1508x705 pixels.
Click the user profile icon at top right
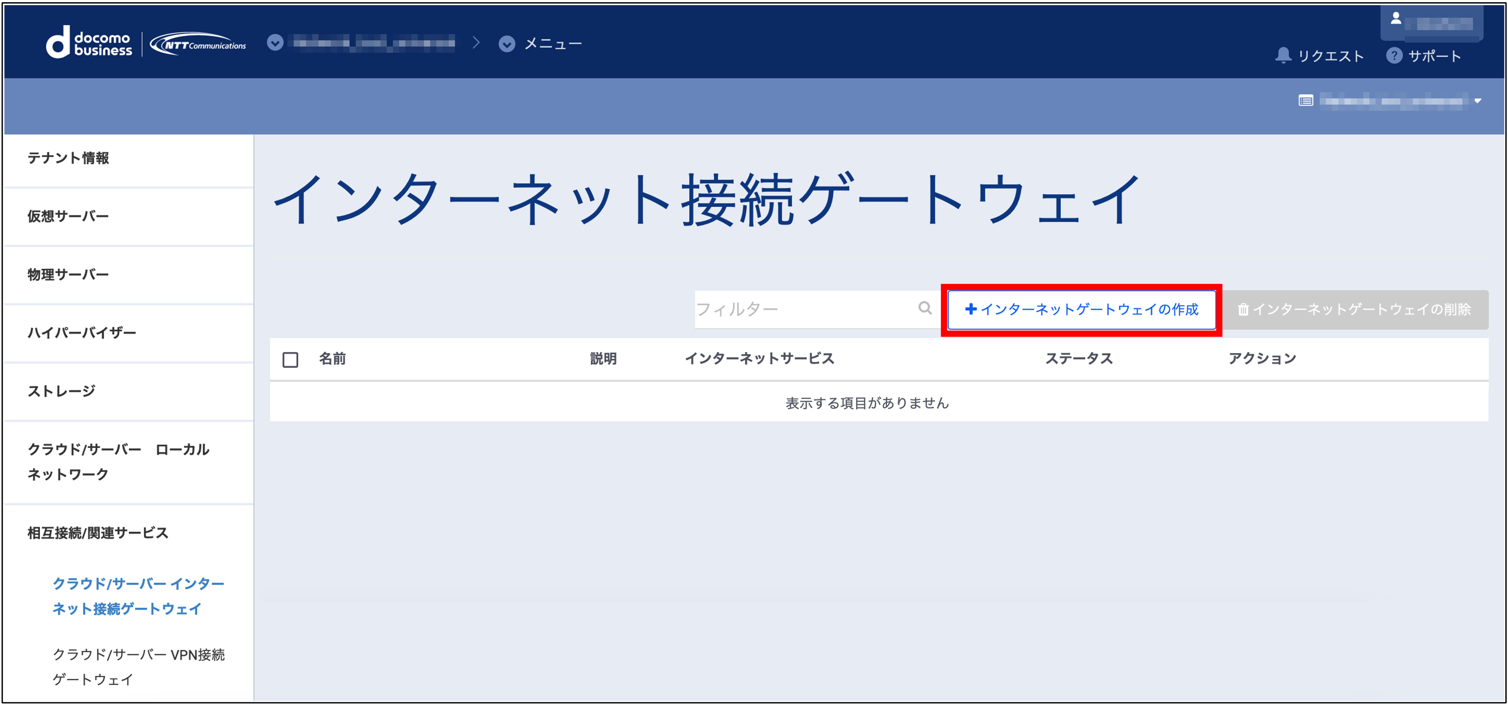pos(1396,19)
